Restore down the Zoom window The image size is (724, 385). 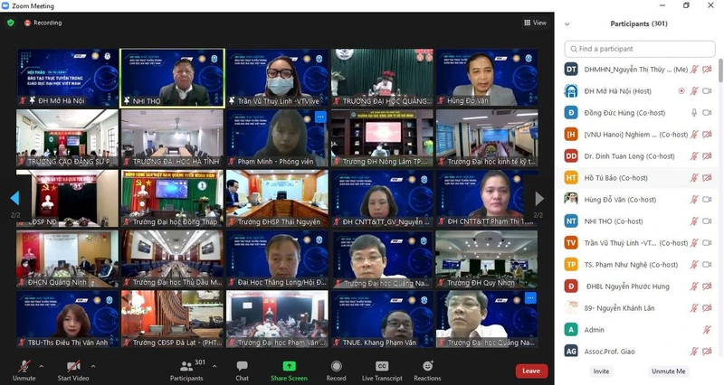pos(686,5)
